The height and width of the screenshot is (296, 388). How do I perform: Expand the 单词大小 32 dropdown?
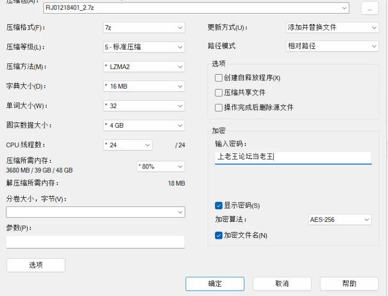tap(144, 106)
